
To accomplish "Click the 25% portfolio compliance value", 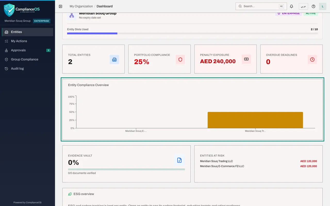I will coord(142,62).
